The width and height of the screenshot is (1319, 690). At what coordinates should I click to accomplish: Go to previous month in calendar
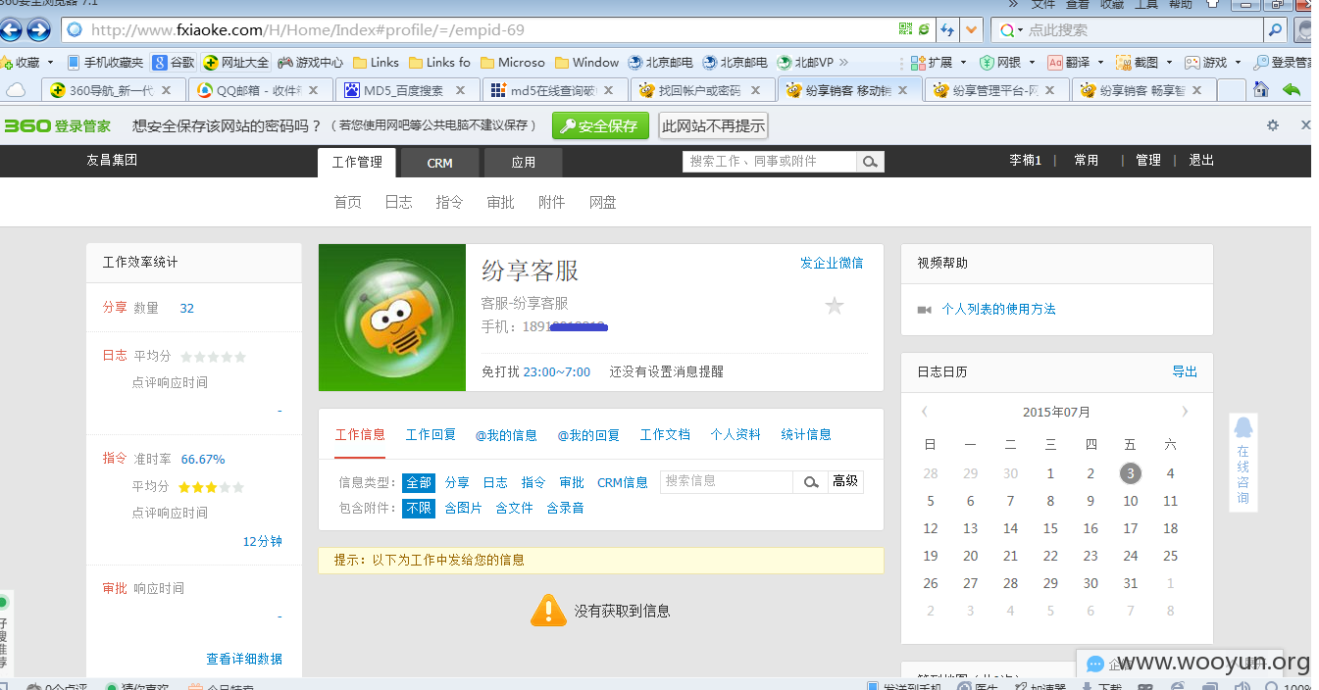pos(925,412)
